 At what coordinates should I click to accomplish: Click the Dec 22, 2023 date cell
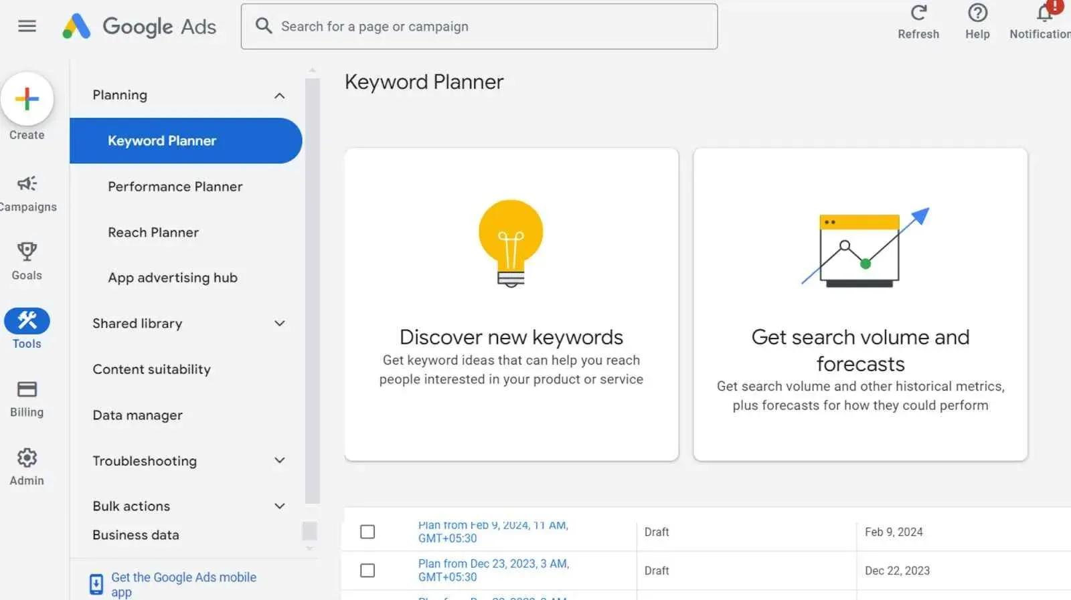tap(897, 571)
